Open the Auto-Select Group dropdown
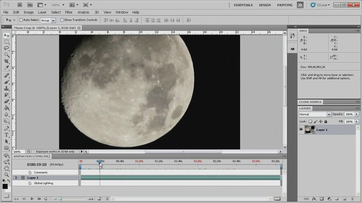Viewport: 362px width, 203px height. point(53,20)
